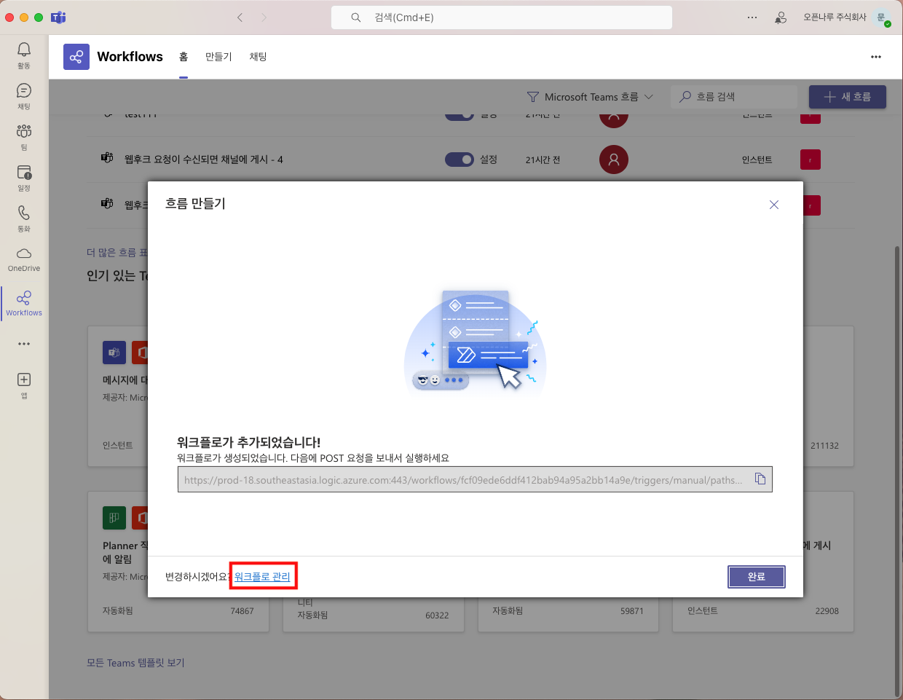
Task: Expand the Microsoft Teams 흐름 filter dropdown
Action: pyautogui.click(x=590, y=97)
